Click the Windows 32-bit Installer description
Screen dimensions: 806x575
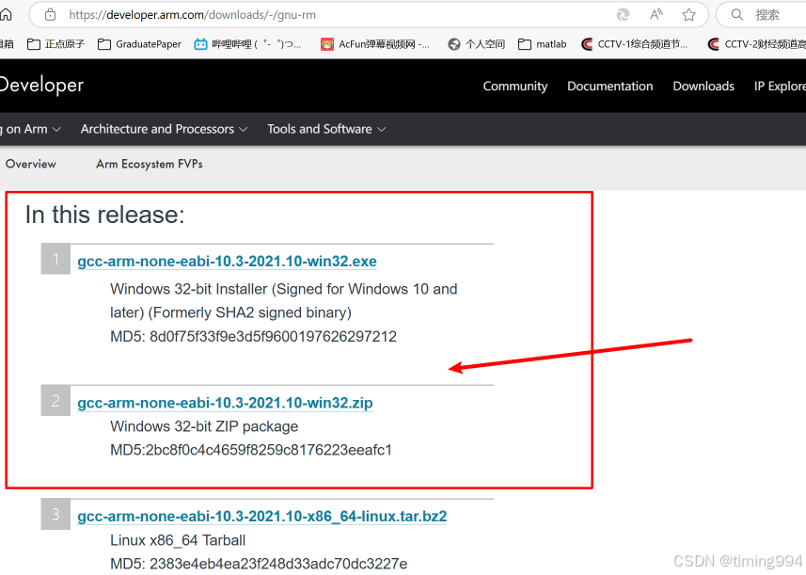tap(284, 301)
